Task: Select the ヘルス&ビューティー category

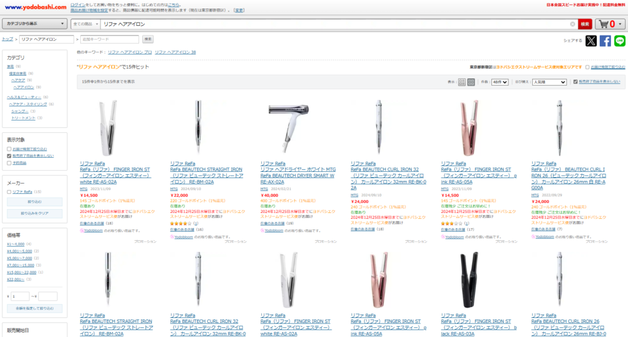Action: point(24,97)
